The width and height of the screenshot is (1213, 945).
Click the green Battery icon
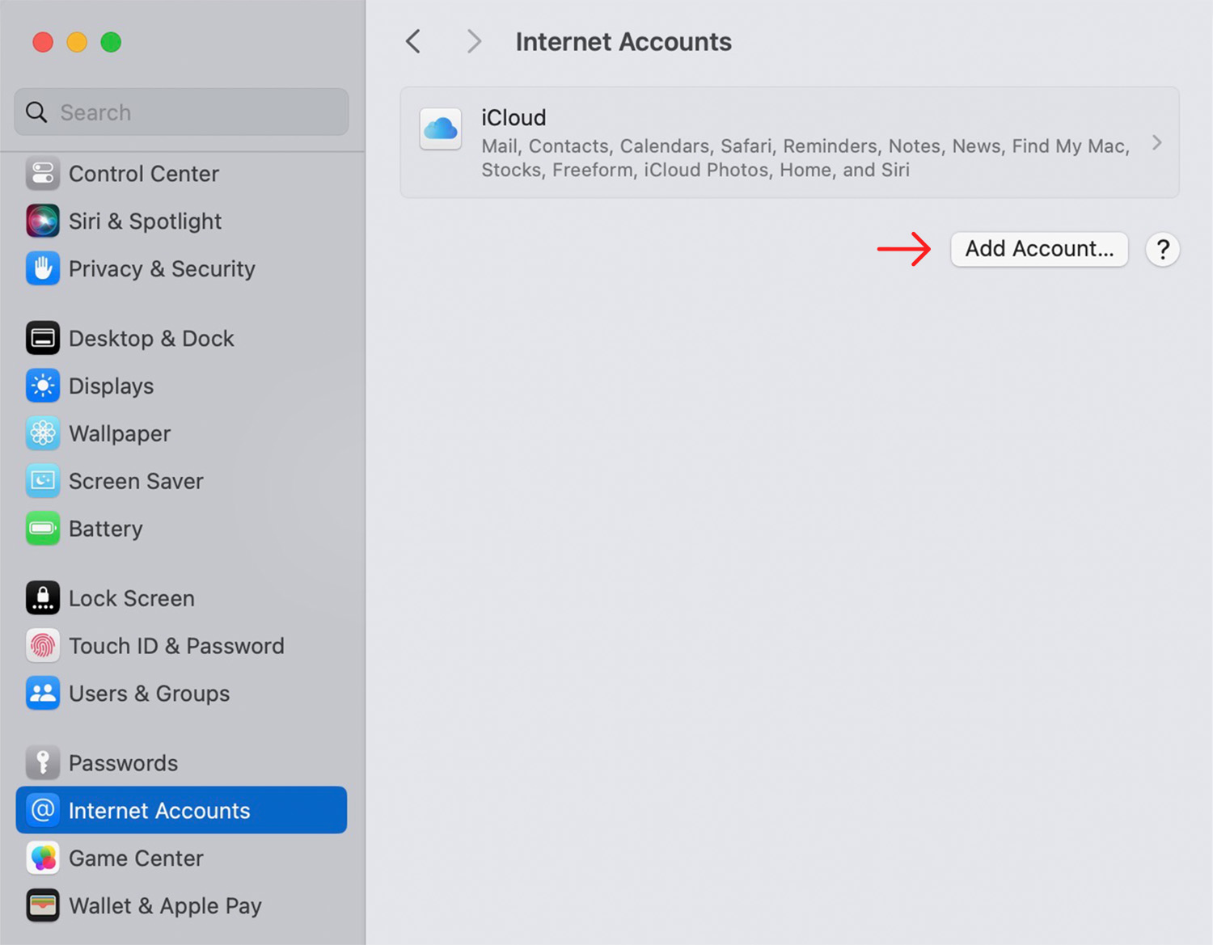coord(43,529)
